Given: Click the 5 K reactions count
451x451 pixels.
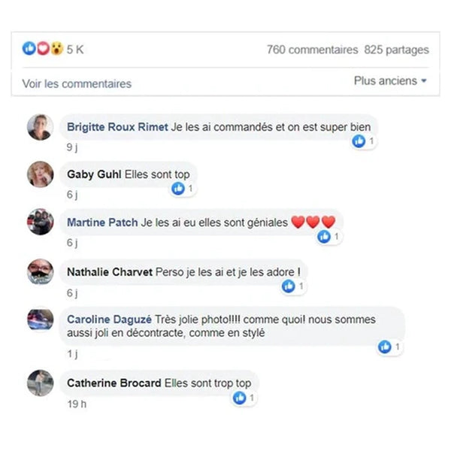Looking at the screenshot, I should tap(75, 50).
